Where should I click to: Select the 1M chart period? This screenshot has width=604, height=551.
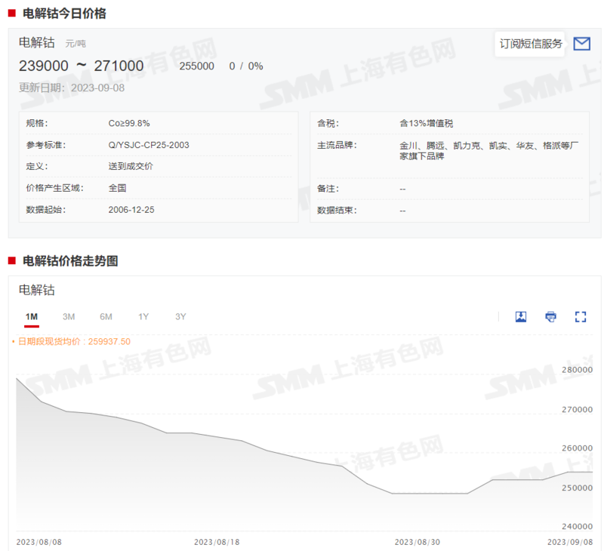(32, 316)
